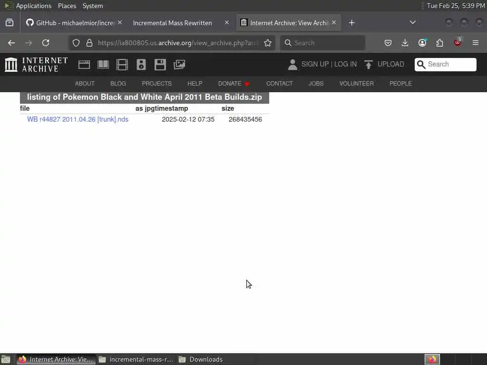This screenshot has height=365, width=487.
Task: Open the VOLUNTEER nav link
Action: click(x=357, y=84)
